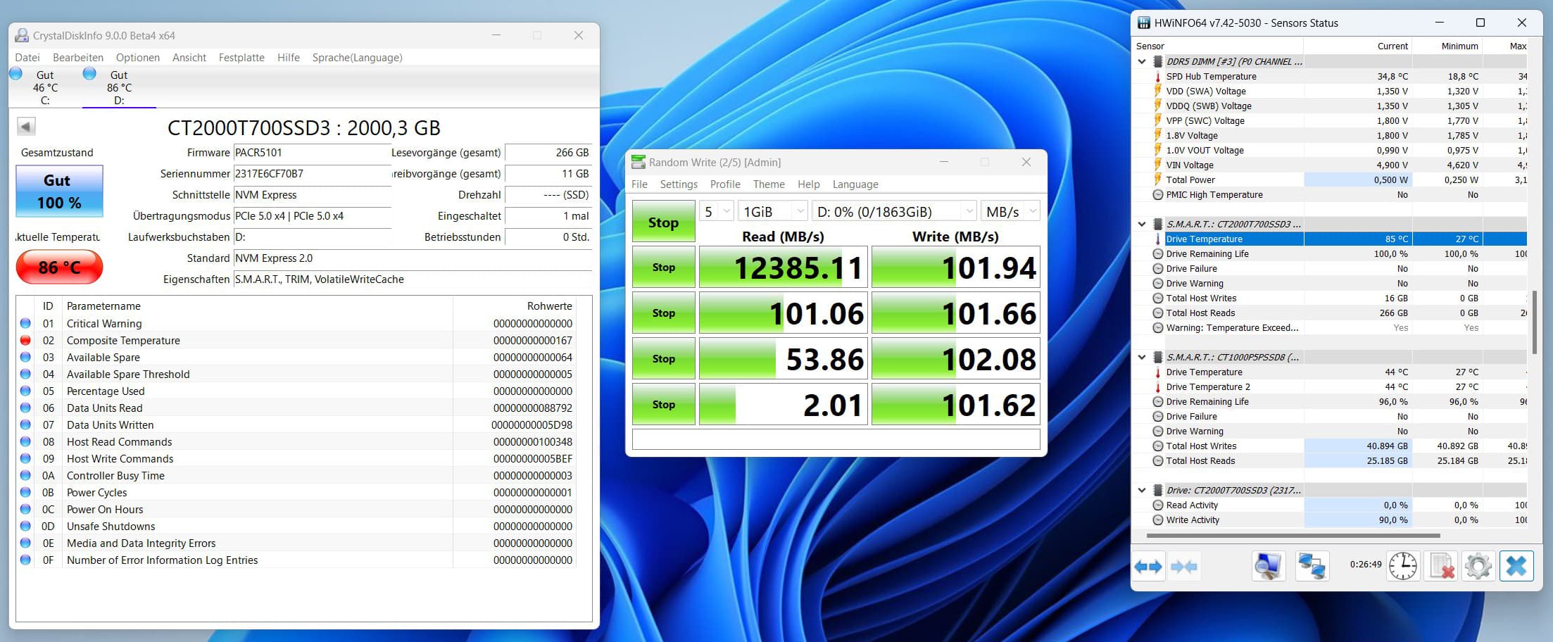Image resolution: width=1553 pixels, height=642 pixels.
Task: Click the CrystalDiskMark title bar app icon
Action: click(x=638, y=162)
